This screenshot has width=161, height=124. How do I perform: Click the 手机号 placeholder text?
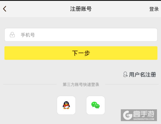coord(28,35)
